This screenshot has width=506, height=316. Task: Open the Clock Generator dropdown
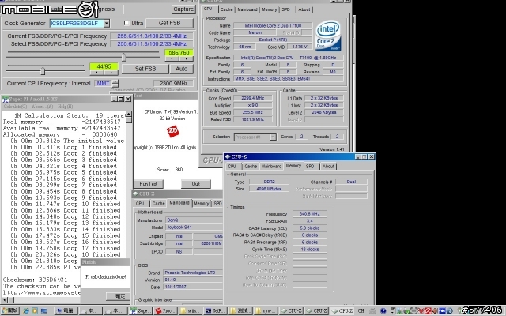[x=107, y=23]
